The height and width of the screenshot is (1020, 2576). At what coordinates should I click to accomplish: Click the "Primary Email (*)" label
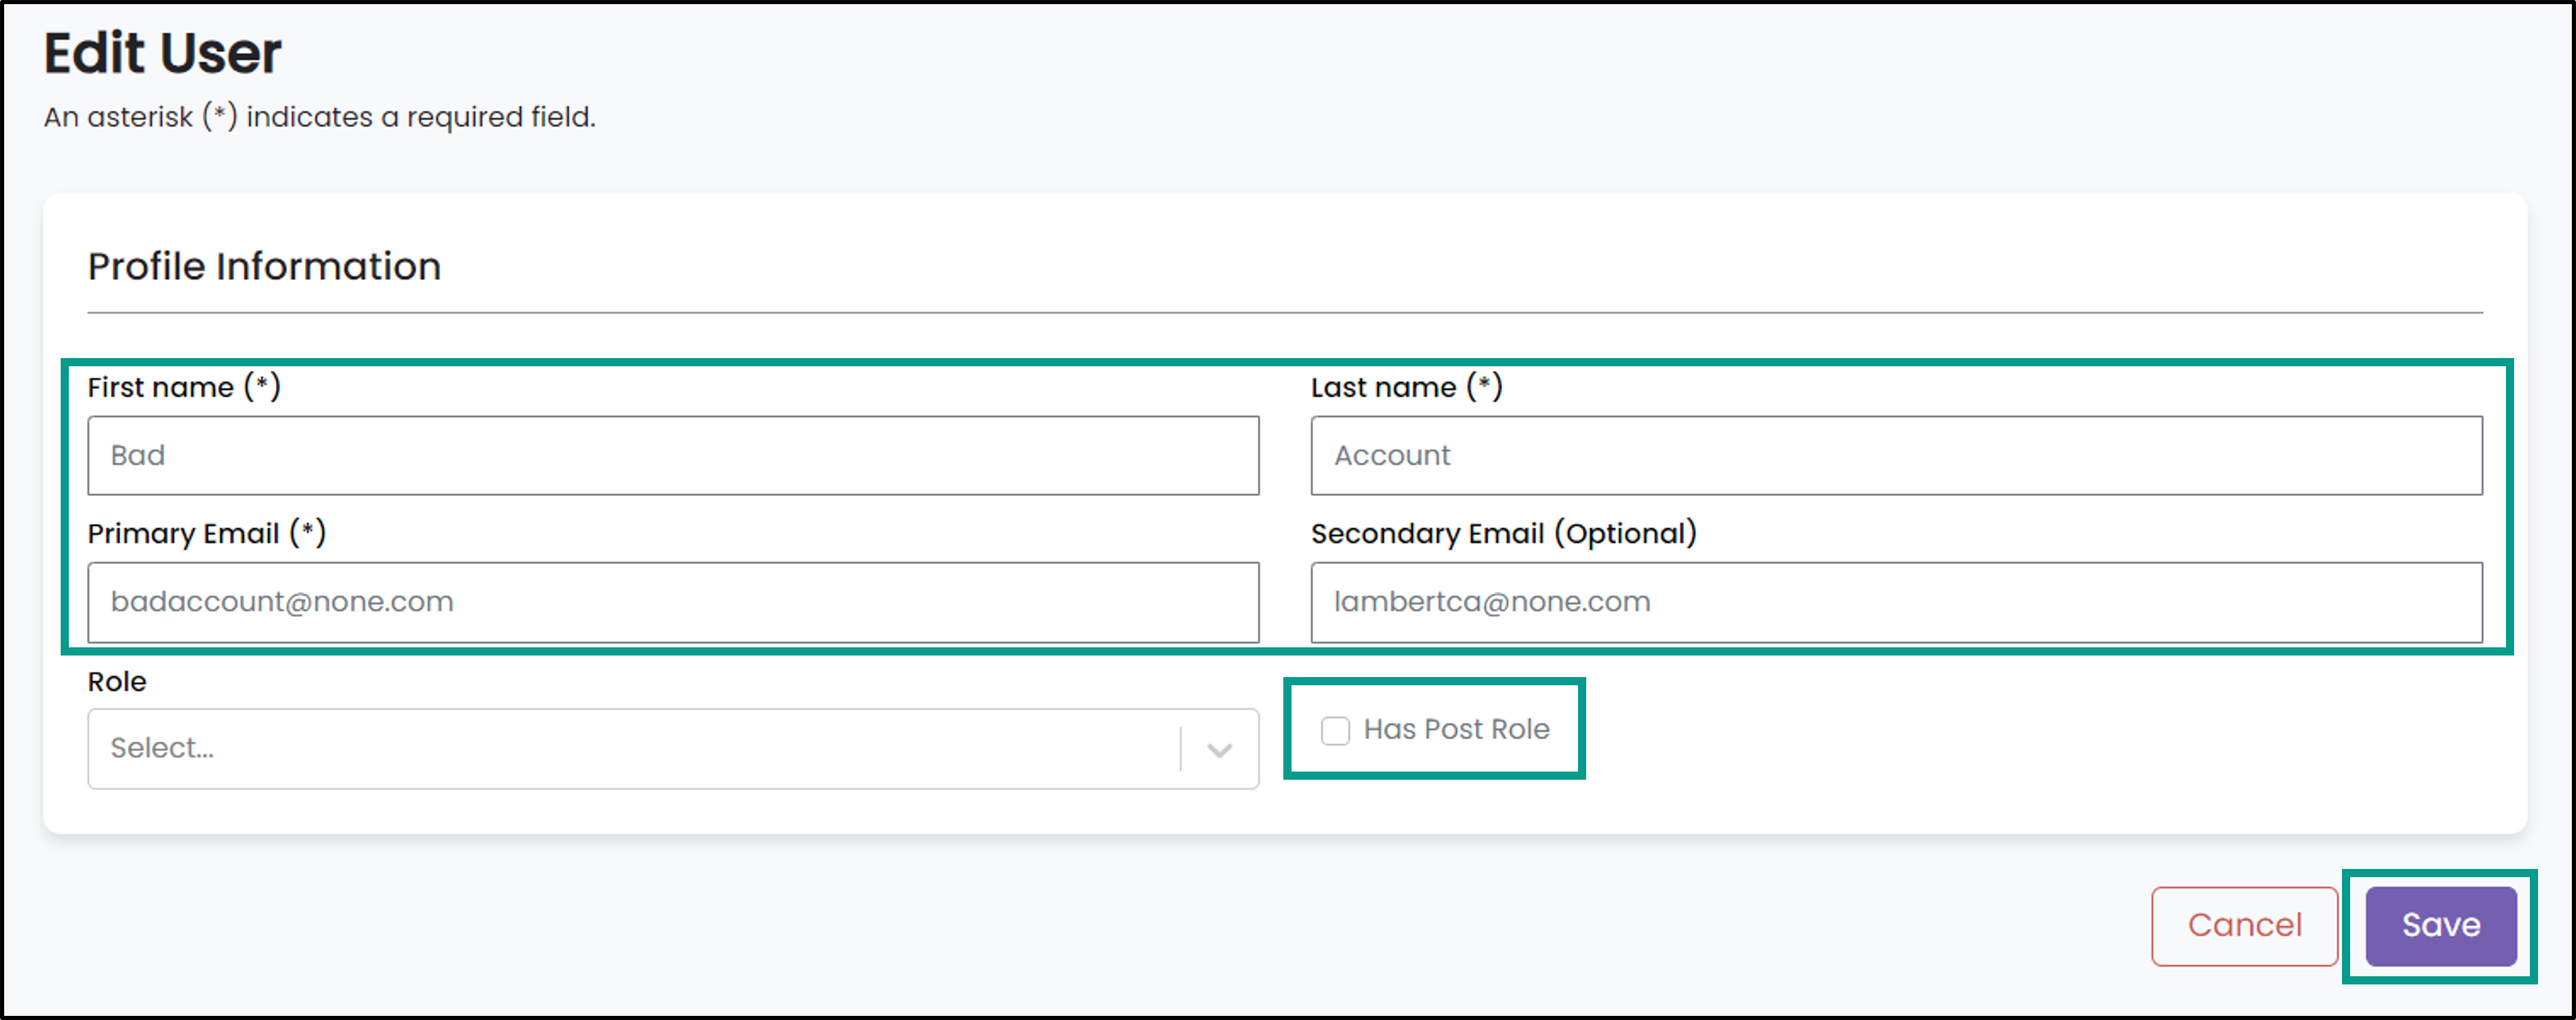[206, 532]
